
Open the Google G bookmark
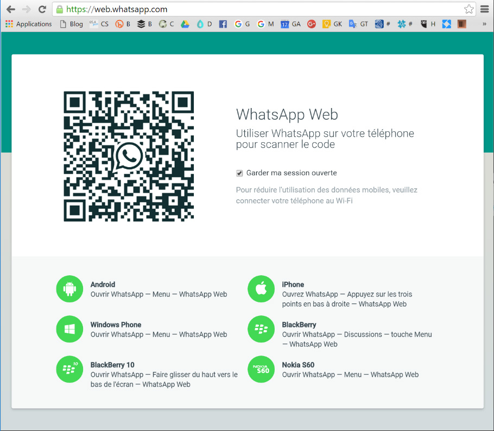(x=242, y=24)
